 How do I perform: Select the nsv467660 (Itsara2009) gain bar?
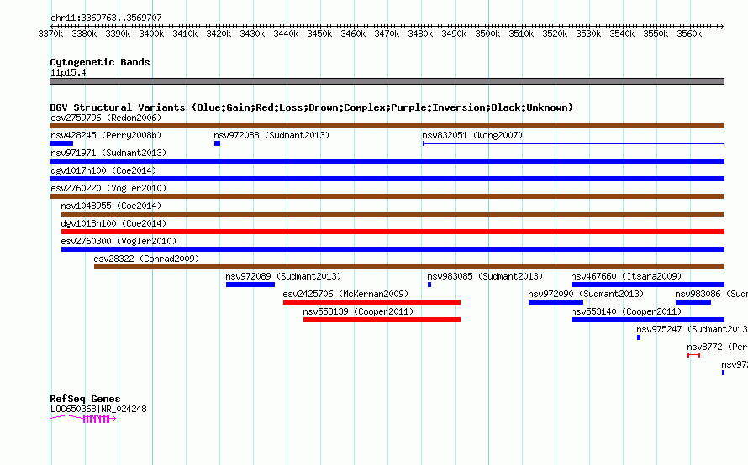[x=648, y=285]
